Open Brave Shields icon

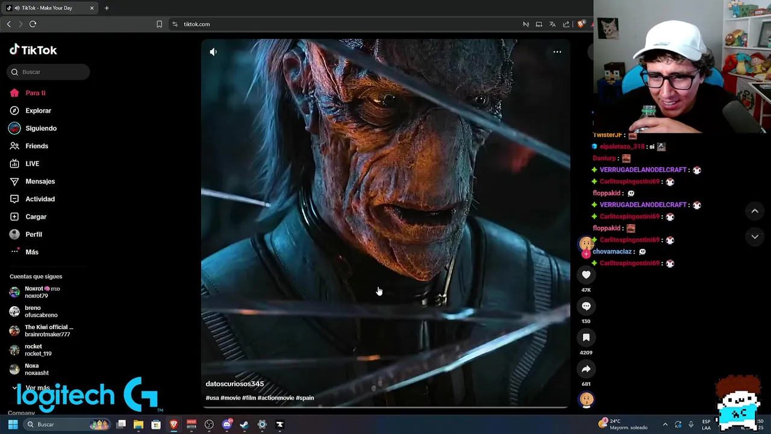(x=581, y=24)
